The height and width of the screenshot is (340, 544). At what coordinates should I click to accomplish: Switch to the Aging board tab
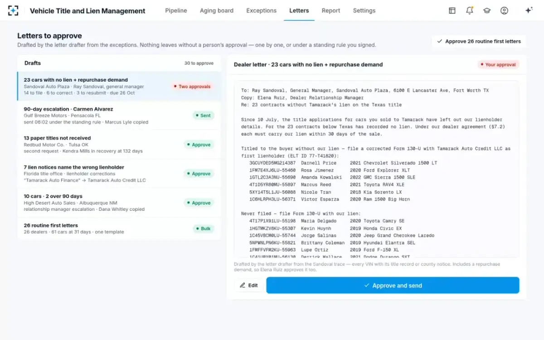point(217,10)
